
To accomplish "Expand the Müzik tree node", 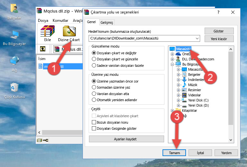I will click(178, 85).
